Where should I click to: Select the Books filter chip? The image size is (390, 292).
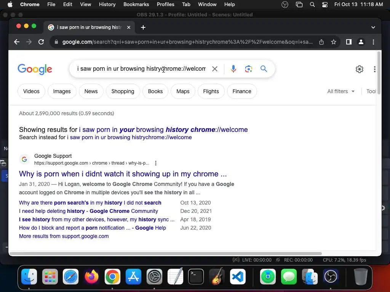(155, 91)
